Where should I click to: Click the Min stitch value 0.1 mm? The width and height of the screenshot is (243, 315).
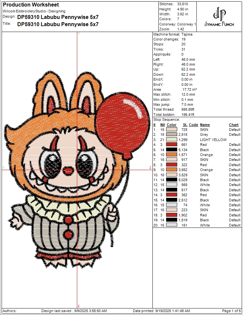[187, 100]
